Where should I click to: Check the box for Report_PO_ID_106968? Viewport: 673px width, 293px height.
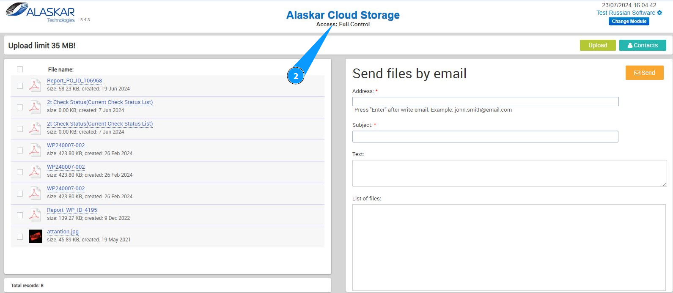20,86
